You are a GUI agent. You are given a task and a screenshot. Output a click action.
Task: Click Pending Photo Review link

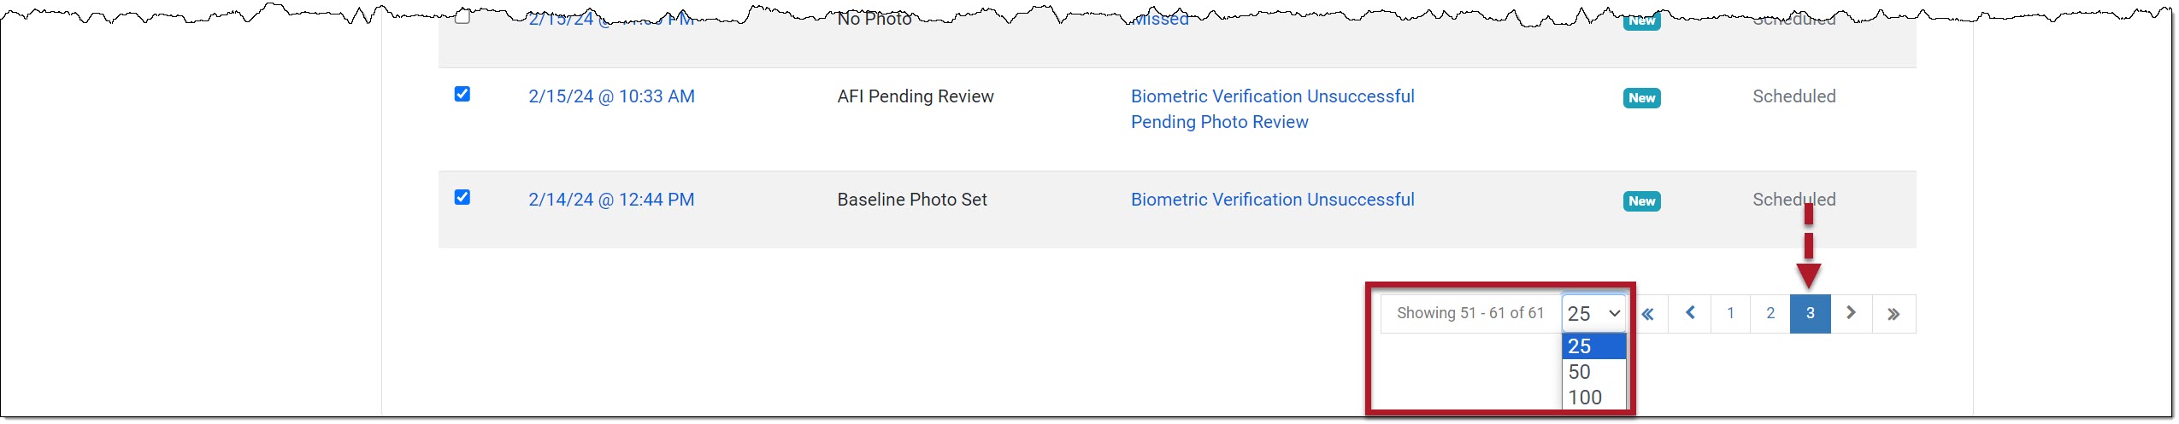point(1219,122)
